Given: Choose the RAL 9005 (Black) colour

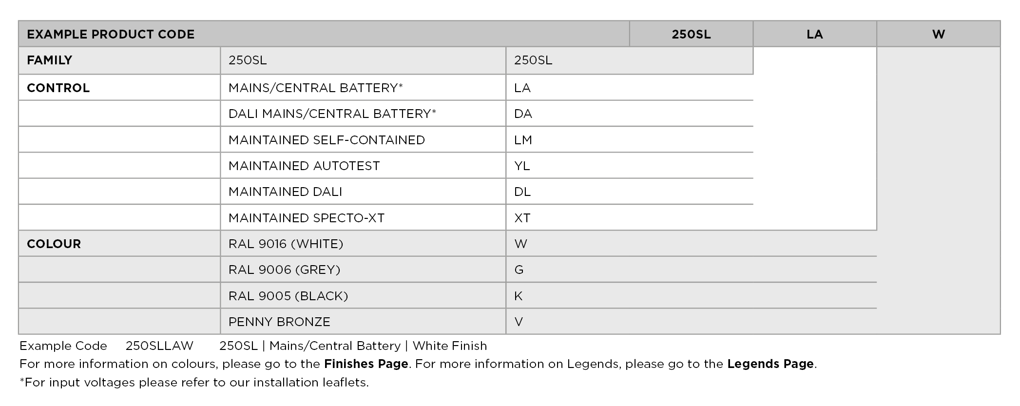Looking at the screenshot, I should pos(288,296).
